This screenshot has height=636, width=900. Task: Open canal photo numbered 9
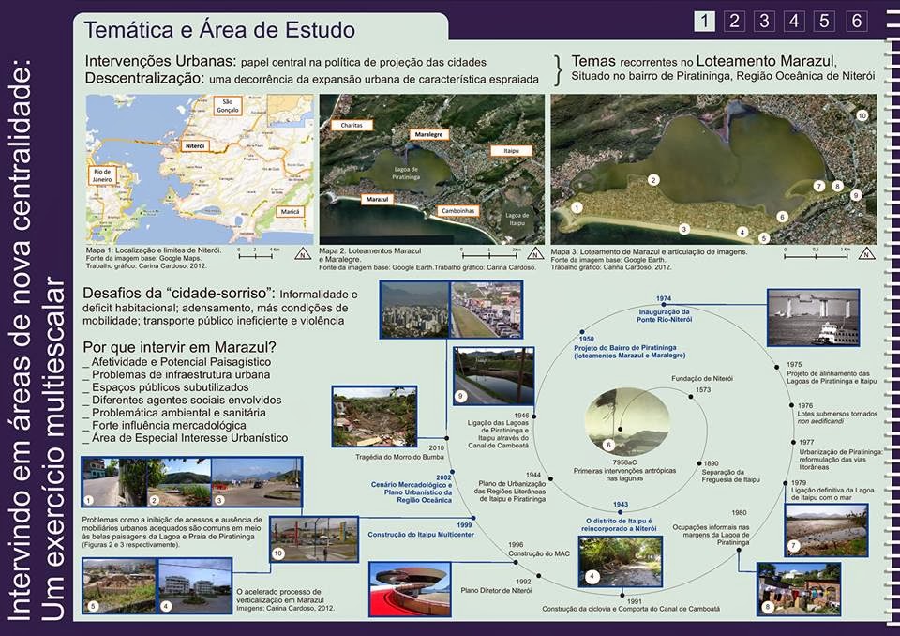pyautogui.click(x=494, y=376)
